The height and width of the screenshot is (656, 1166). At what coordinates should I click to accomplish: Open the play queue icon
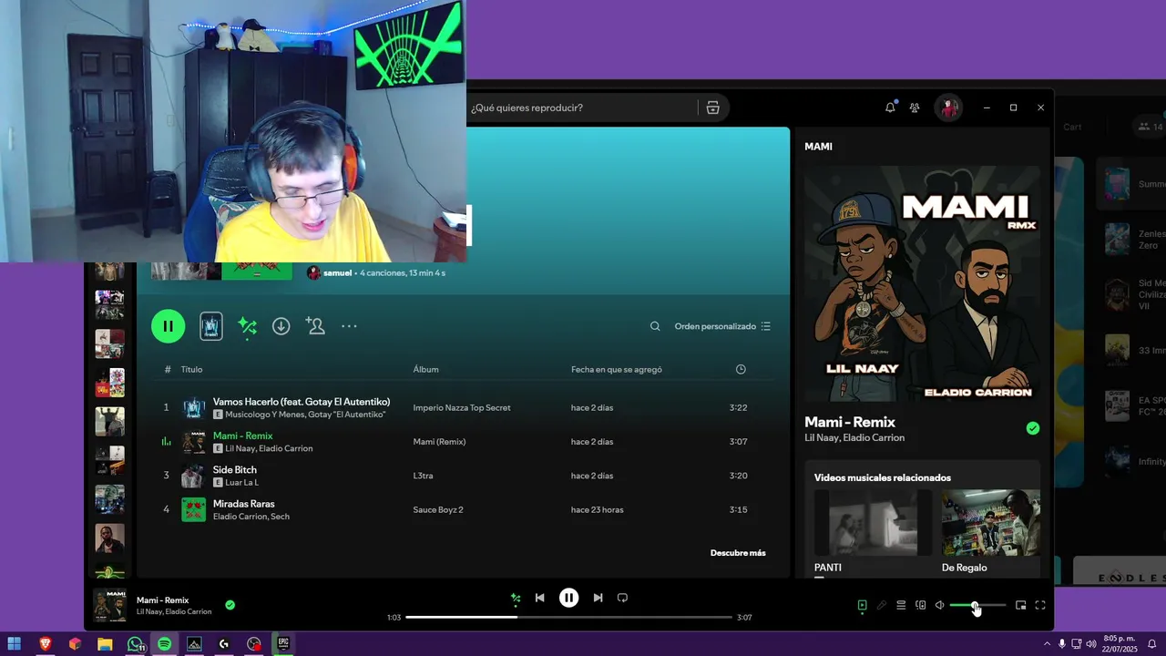tap(901, 605)
